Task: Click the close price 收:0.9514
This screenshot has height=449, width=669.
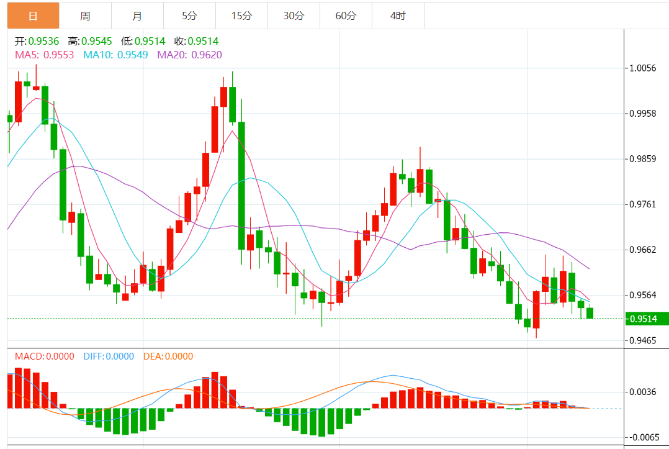Action: pyautogui.click(x=196, y=42)
